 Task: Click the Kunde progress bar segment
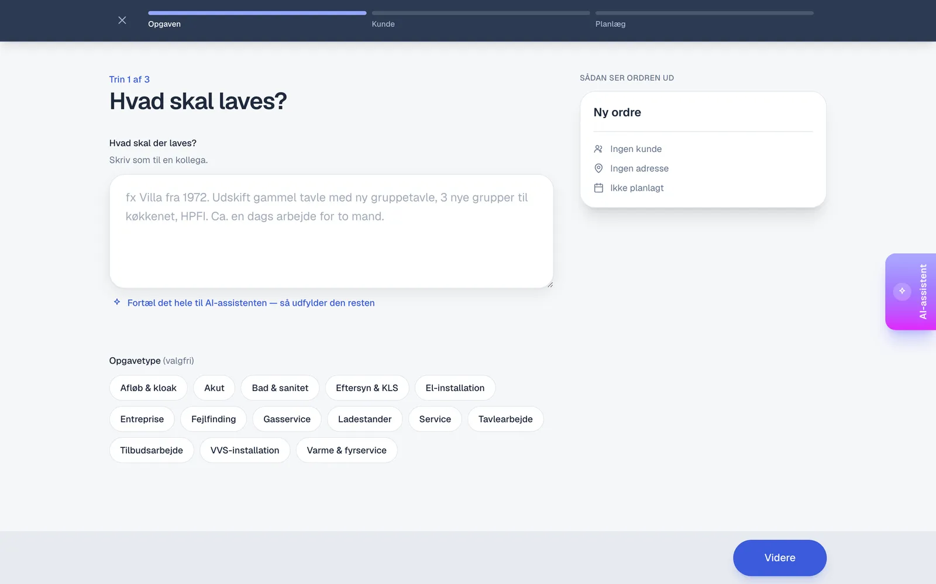tap(481, 13)
